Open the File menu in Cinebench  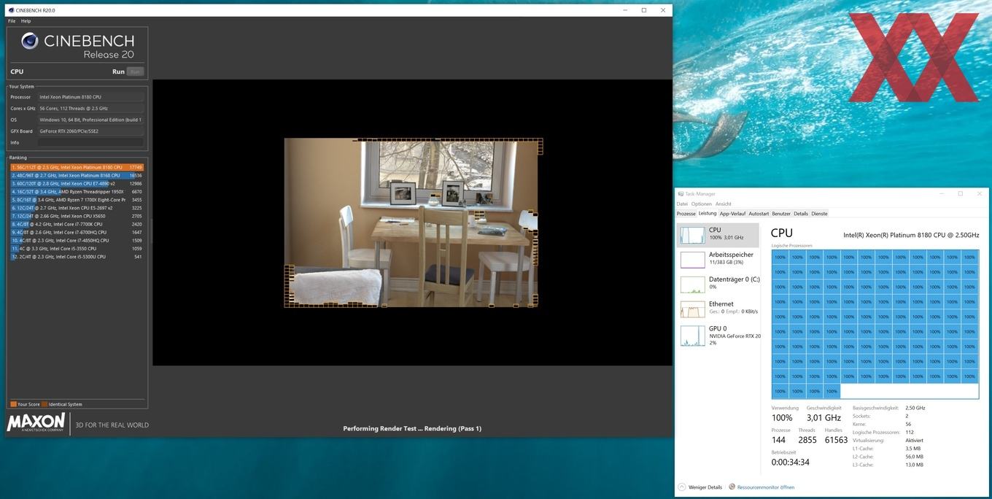click(x=12, y=21)
